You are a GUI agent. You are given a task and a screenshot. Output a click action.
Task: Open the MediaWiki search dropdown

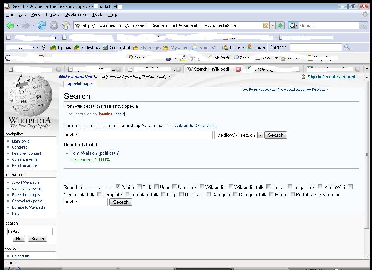[x=260, y=135]
